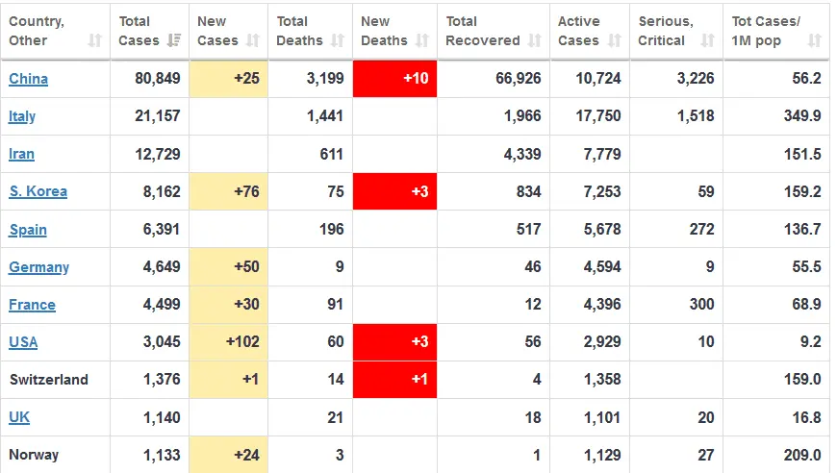This screenshot has width=837, height=473.
Task: Click China's red +10 new deaths cell
Action: click(x=394, y=79)
